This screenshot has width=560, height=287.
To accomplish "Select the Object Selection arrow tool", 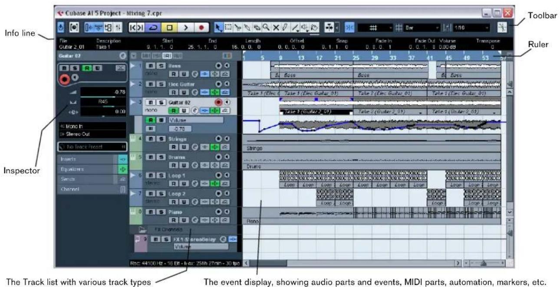I will tap(219, 27).
